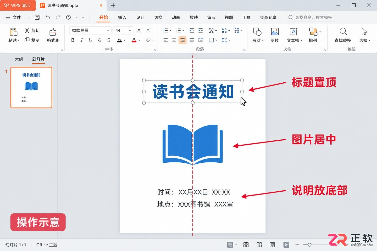Image resolution: width=377 pixels, height=251 pixels.
Task: Click the 粘贴 (paste) clipboard icon
Action: pos(14,32)
